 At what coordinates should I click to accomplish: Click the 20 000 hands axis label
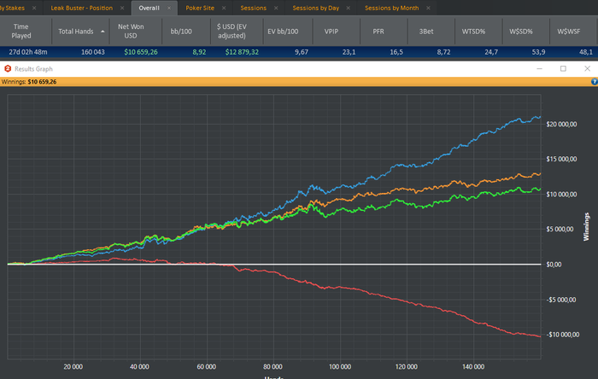click(73, 367)
